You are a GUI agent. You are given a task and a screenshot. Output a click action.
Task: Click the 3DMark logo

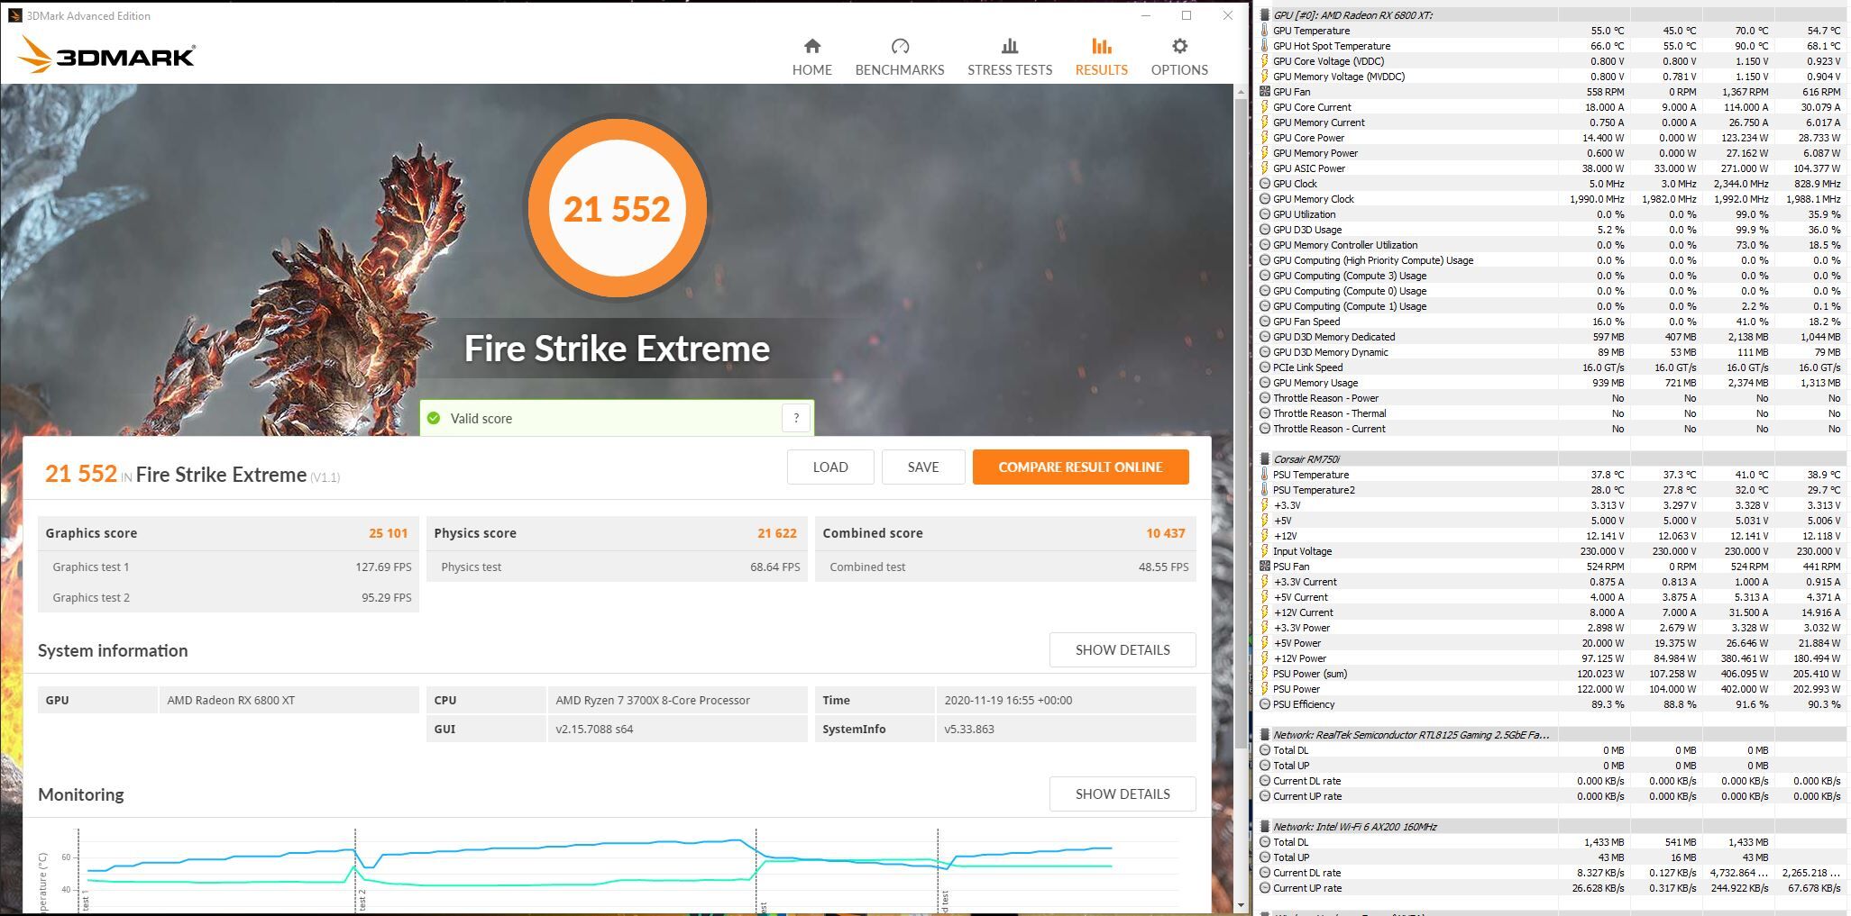coord(106,55)
